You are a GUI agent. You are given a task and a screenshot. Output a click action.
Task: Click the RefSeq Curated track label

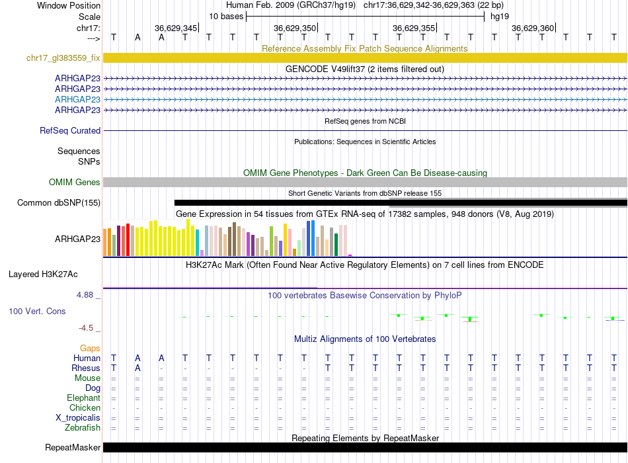tap(70, 131)
